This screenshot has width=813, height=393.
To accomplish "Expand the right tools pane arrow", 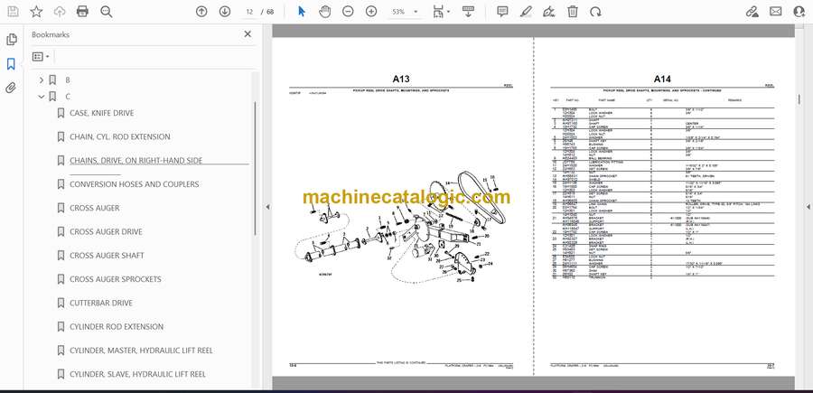I will pos(808,207).
